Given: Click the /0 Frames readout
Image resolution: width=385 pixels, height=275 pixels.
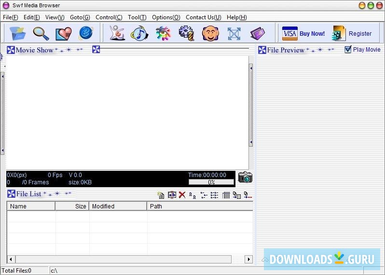Looking at the screenshot, I should (35, 182).
